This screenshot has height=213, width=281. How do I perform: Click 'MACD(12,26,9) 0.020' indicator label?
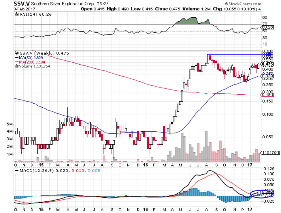point(44,171)
